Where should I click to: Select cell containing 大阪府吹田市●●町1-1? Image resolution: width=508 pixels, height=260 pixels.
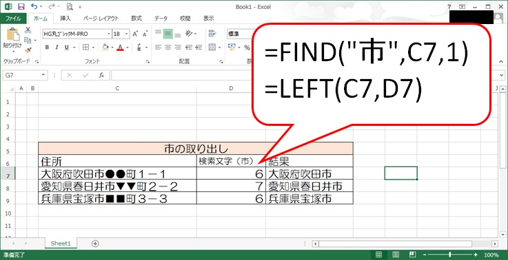click(117, 174)
